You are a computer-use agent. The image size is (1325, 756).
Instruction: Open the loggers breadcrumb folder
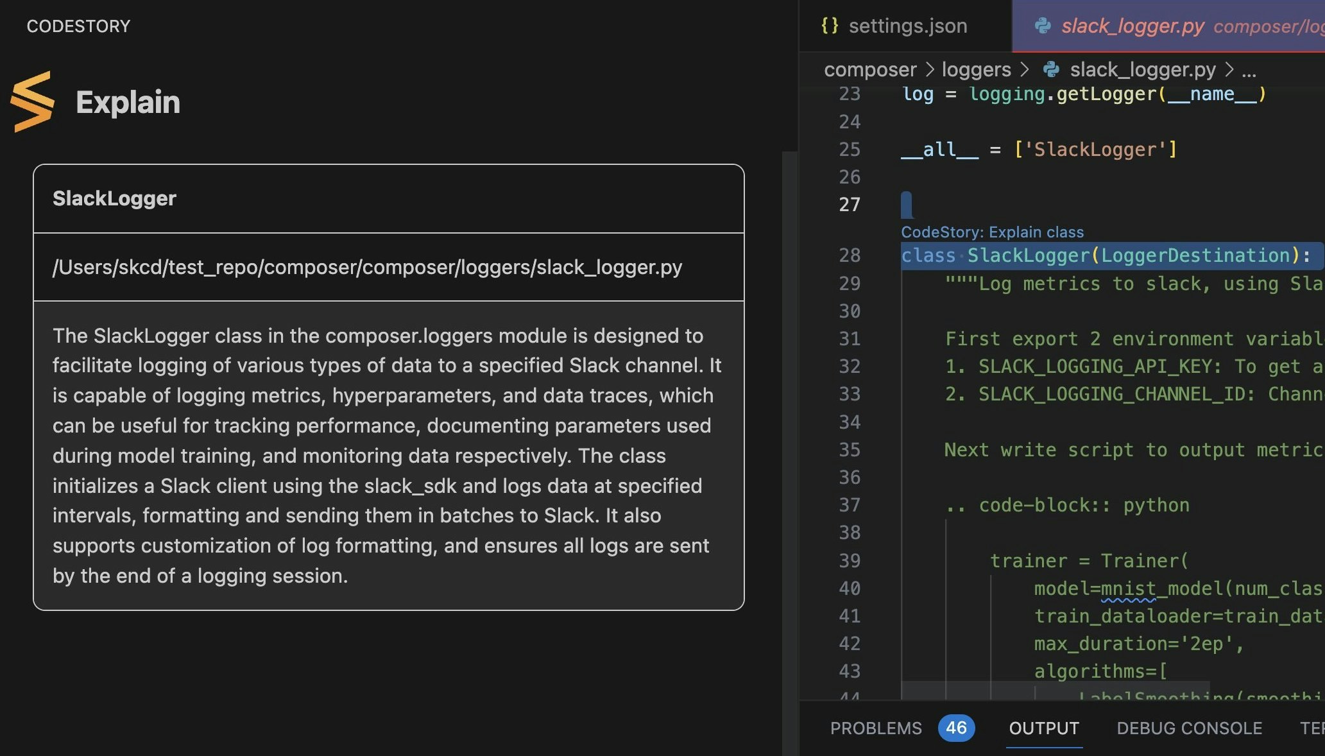pyautogui.click(x=976, y=69)
